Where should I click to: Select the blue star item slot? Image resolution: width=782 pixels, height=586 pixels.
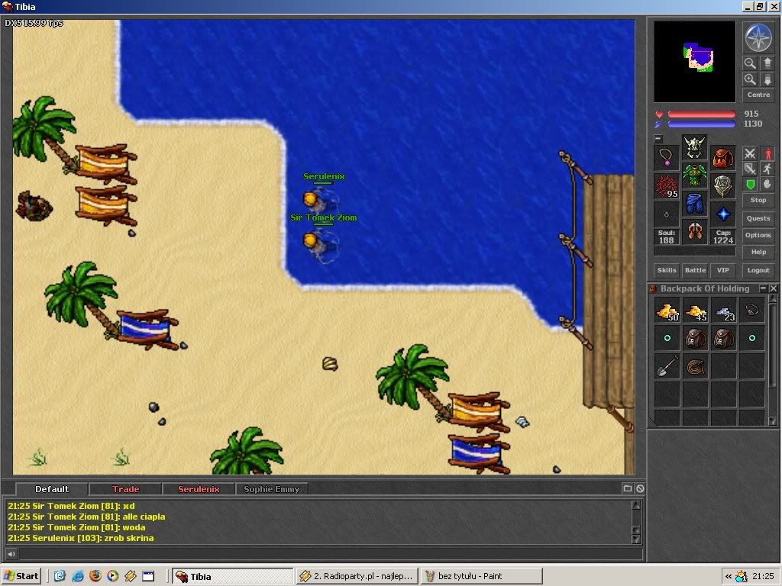click(x=723, y=214)
